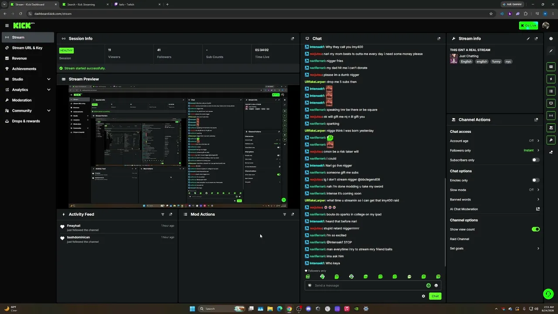Pop out the Stream info panel

(536, 38)
